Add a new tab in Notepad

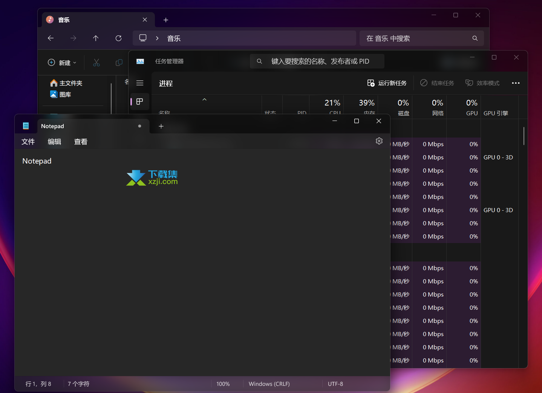161,126
